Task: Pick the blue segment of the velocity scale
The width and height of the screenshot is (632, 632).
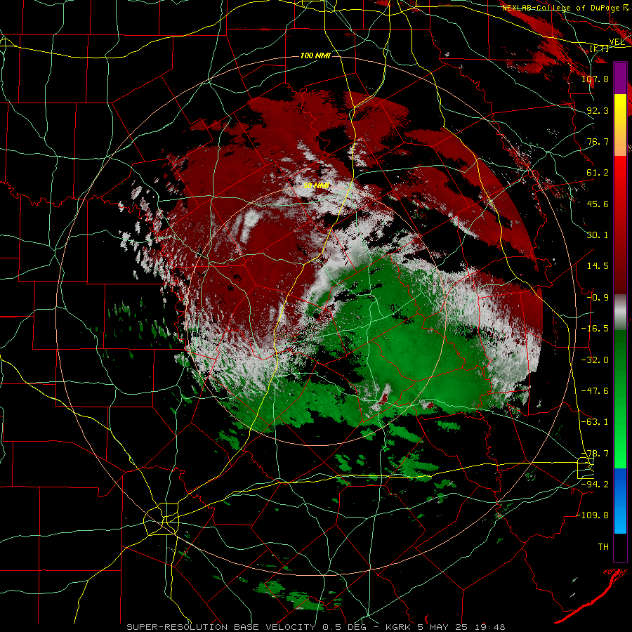Action: coord(620,501)
